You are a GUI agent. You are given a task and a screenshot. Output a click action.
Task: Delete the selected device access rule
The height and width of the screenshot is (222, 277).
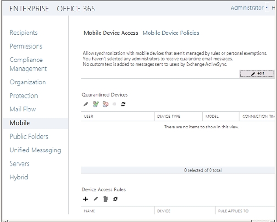click(105, 199)
